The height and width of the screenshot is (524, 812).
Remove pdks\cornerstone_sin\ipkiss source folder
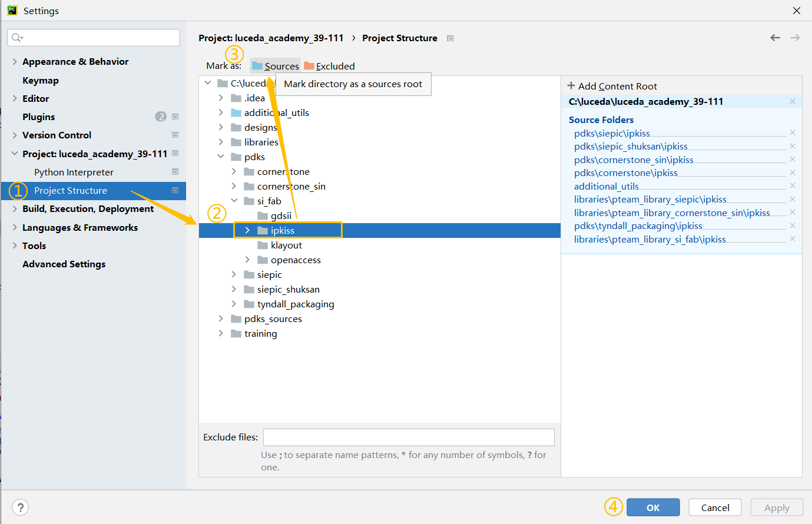click(793, 160)
